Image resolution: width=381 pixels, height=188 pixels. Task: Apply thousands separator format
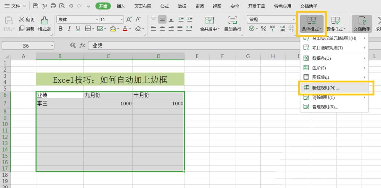tap(273, 29)
